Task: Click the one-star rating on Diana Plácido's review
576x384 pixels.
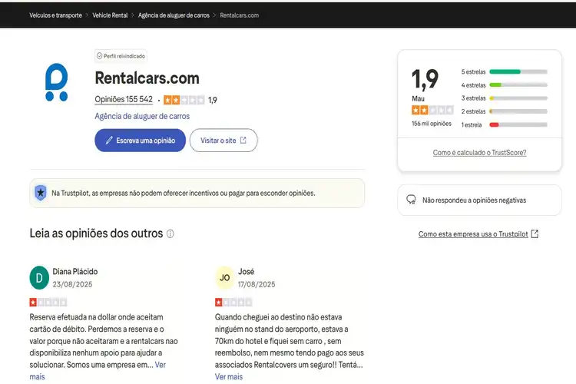Action: (x=48, y=303)
